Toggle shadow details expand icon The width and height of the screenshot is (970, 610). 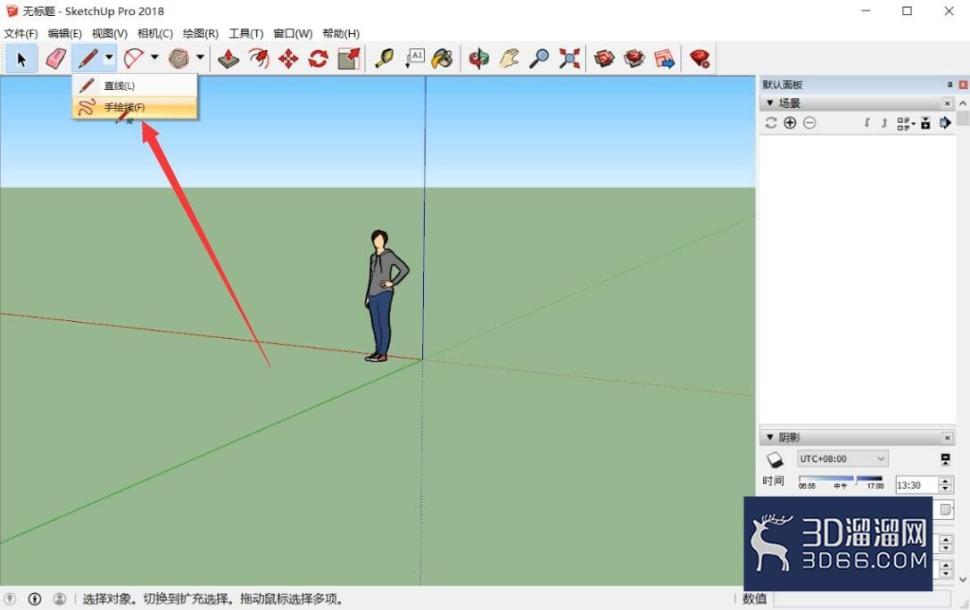(x=945, y=459)
